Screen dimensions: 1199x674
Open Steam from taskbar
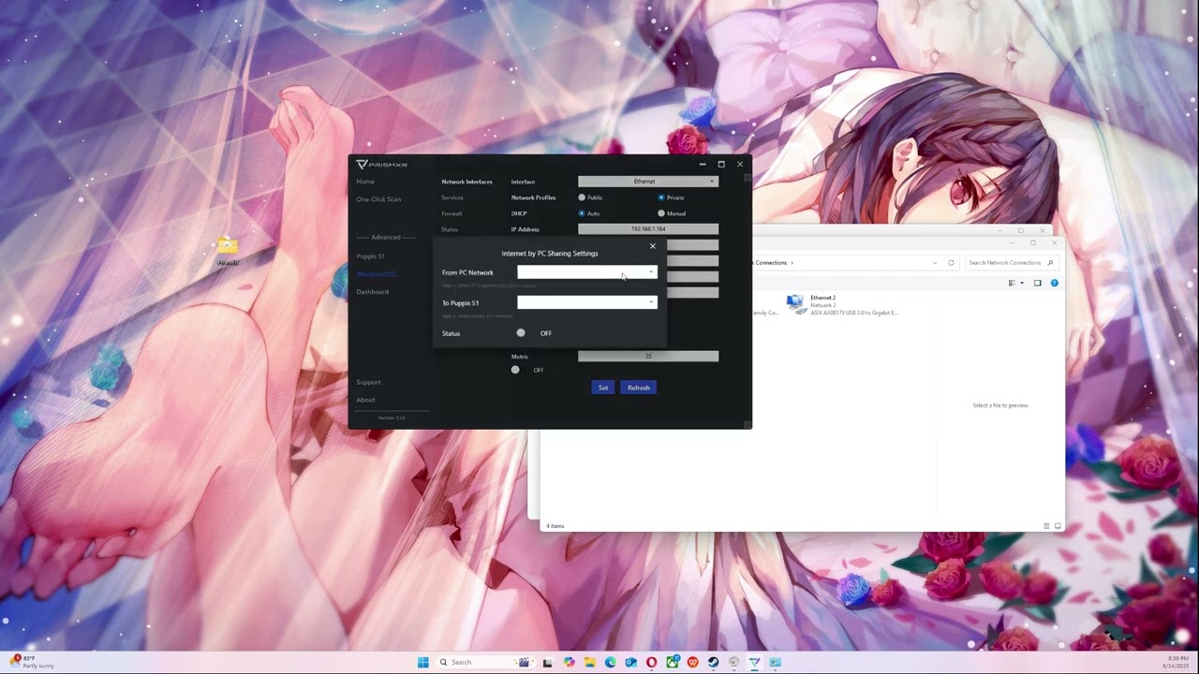pyautogui.click(x=713, y=662)
